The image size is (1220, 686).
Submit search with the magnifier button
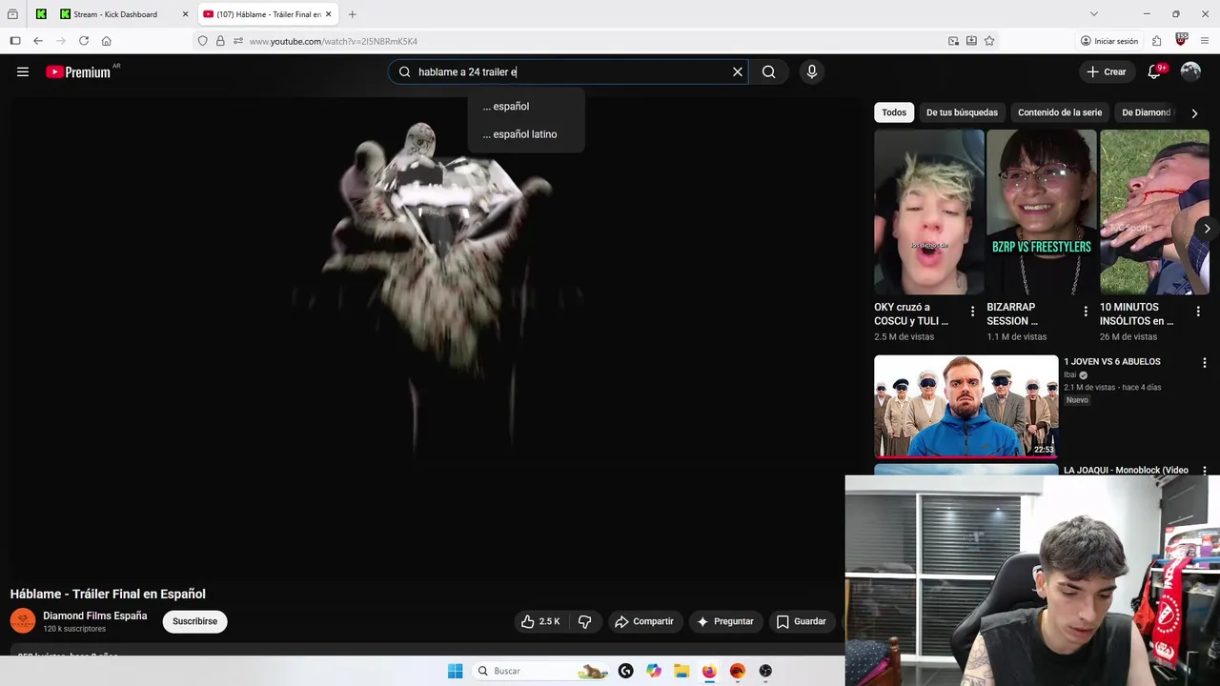[x=769, y=71]
